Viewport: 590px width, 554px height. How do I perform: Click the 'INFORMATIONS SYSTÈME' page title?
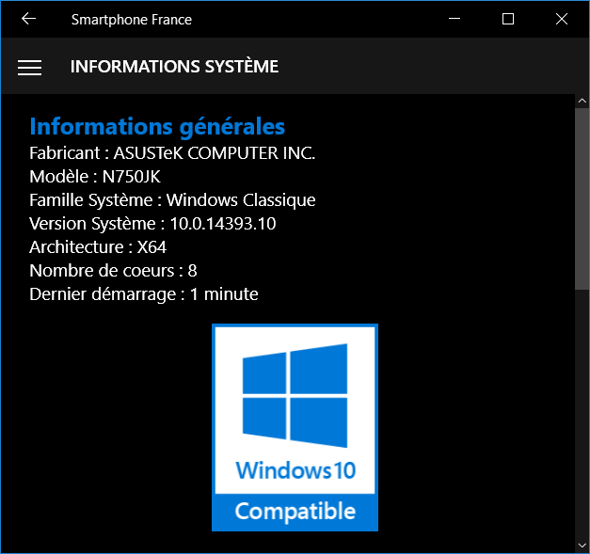coord(175,67)
